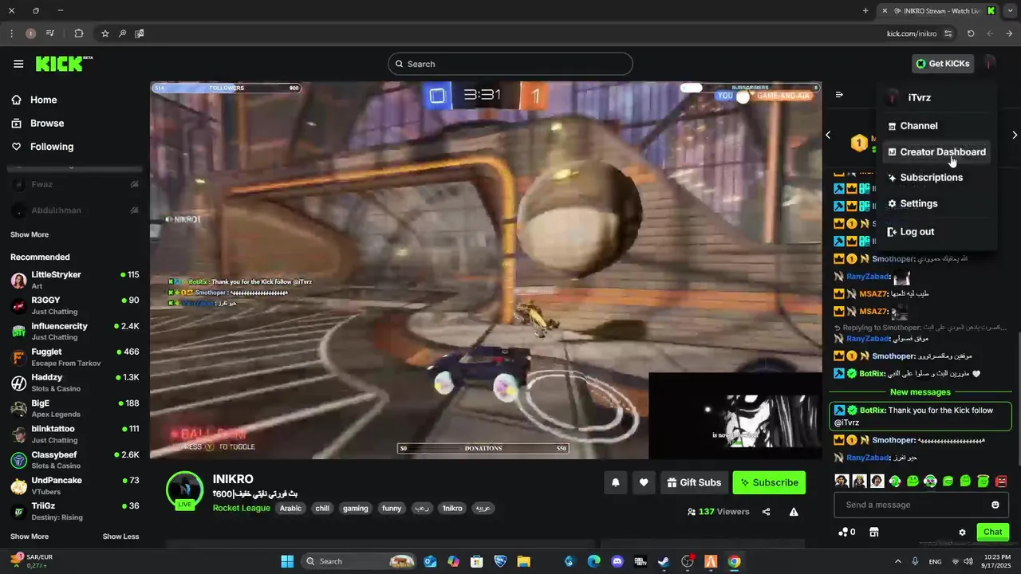
Task: Insert the red angry emote
Action: pos(1001,481)
